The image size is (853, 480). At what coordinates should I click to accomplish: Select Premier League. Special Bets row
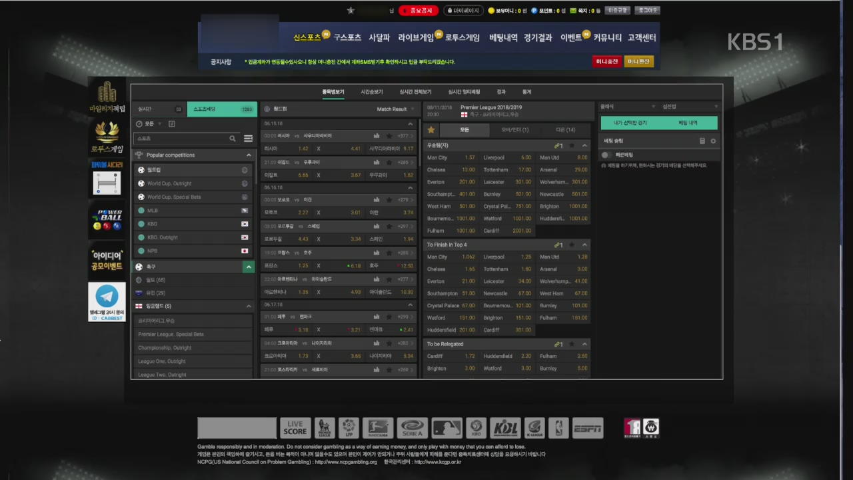point(193,334)
